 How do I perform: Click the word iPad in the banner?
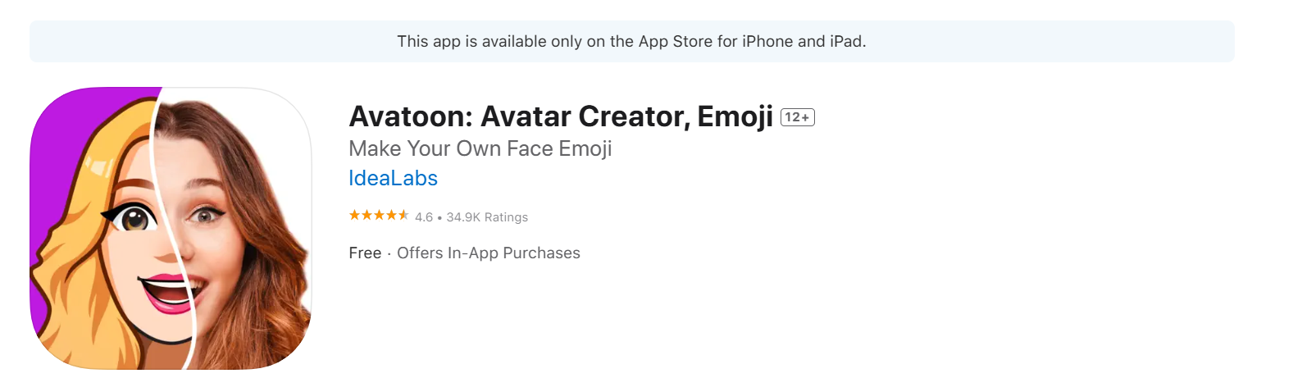[846, 41]
